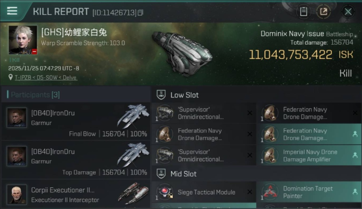Open the hamburger menu icon
This screenshot has height=209, width=362.
(x=12, y=11)
